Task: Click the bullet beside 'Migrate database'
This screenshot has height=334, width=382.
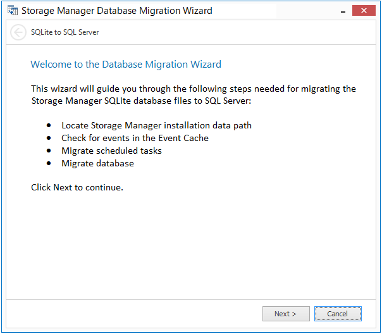Action: [49, 164]
